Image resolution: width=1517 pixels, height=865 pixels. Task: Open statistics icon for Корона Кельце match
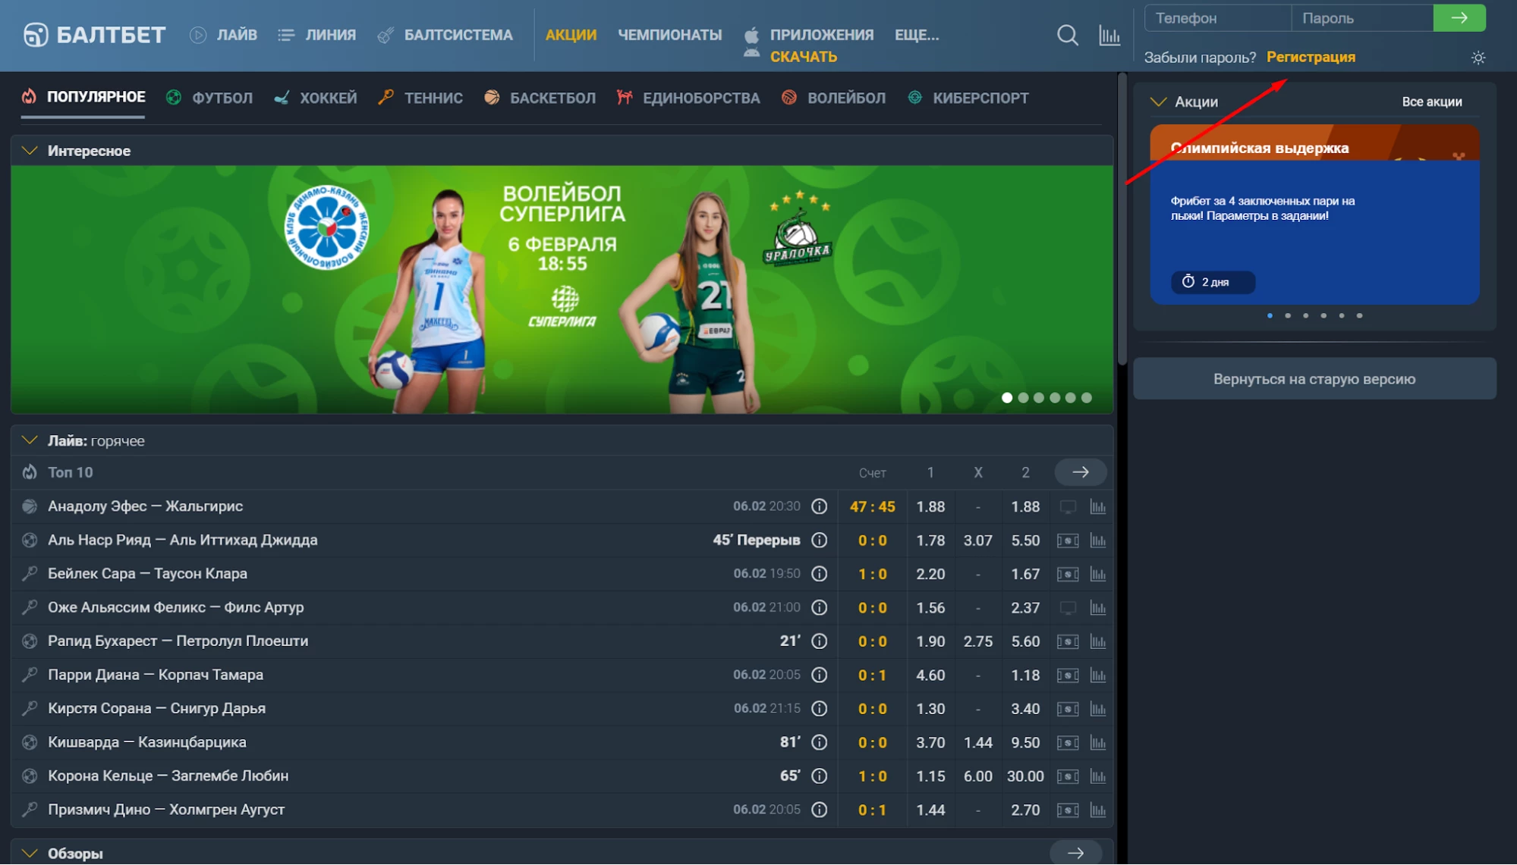1097,776
